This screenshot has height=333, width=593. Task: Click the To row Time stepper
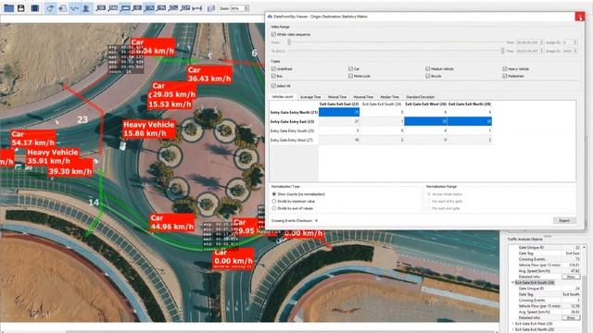coord(541,51)
